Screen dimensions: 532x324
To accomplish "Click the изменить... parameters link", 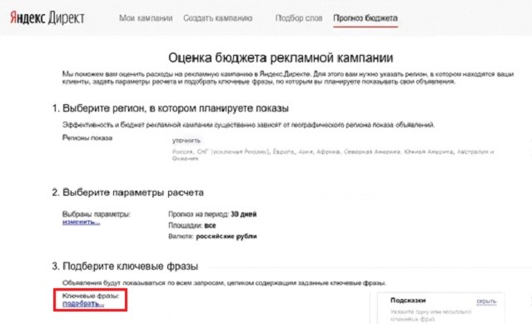I will 81,222.
